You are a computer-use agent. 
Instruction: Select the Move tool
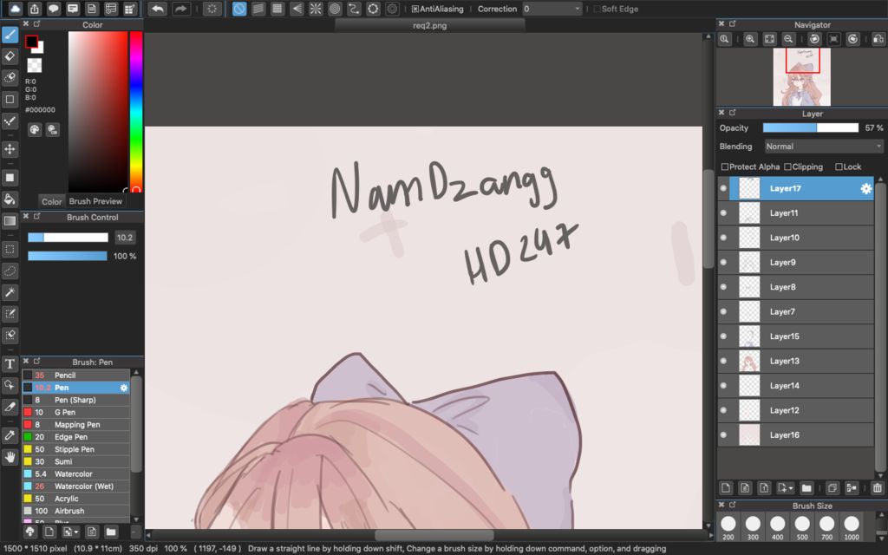[10, 149]
